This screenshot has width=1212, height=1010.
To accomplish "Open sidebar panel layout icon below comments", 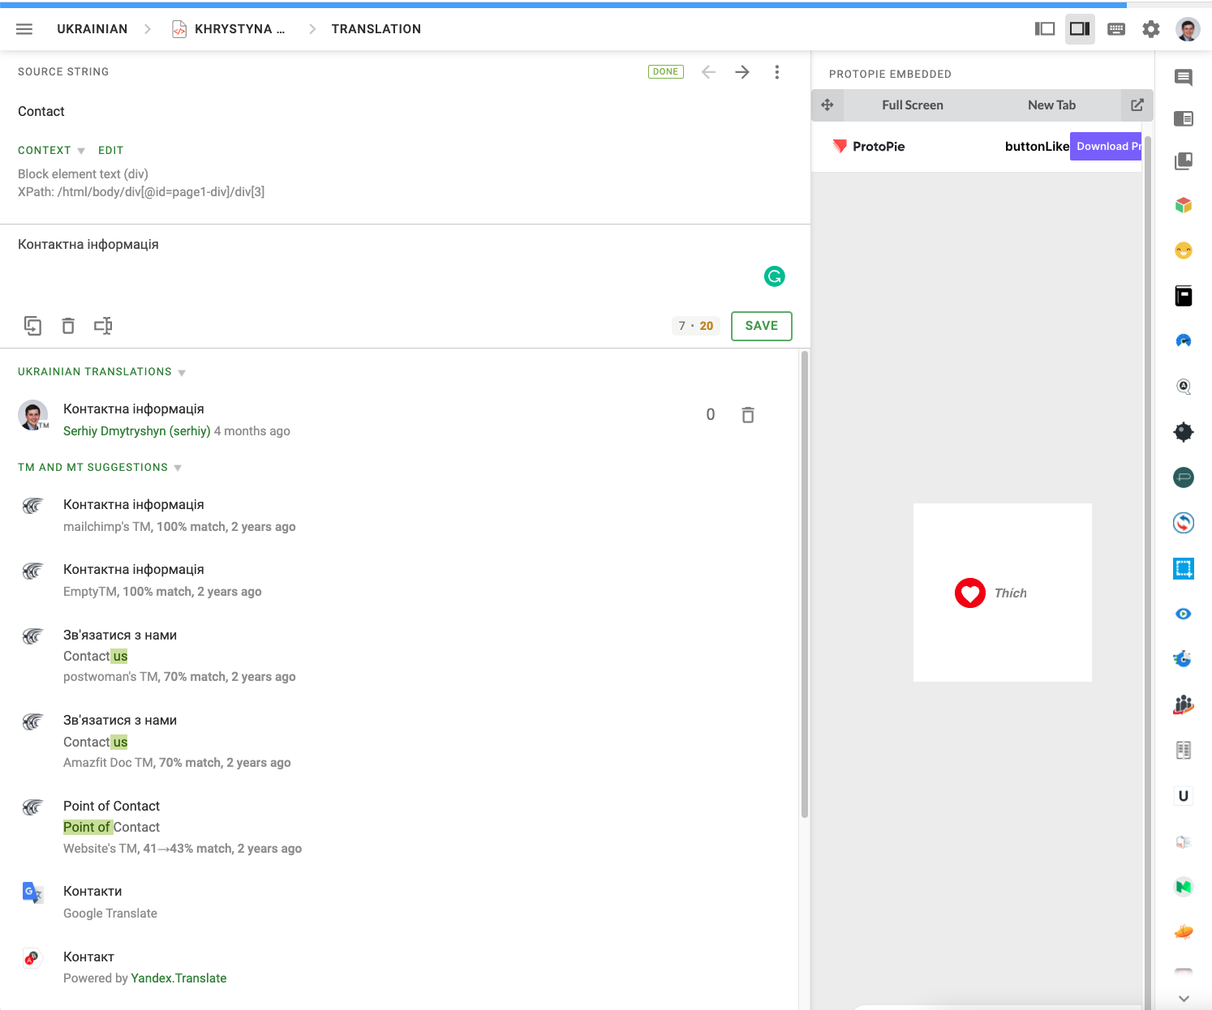I will pos(1184,119).
